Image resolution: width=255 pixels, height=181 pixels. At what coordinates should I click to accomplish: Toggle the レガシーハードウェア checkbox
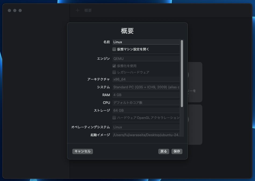coord(114,72)
